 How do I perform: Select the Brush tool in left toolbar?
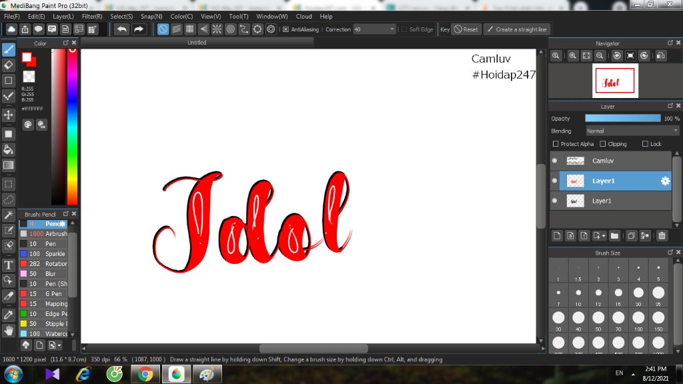(8, 49)
